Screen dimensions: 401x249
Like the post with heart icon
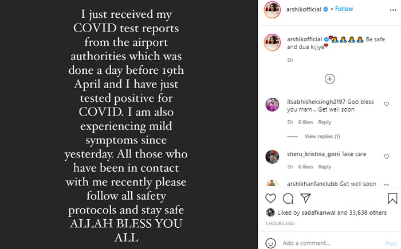pyautogui.click(x=272, y=198)
